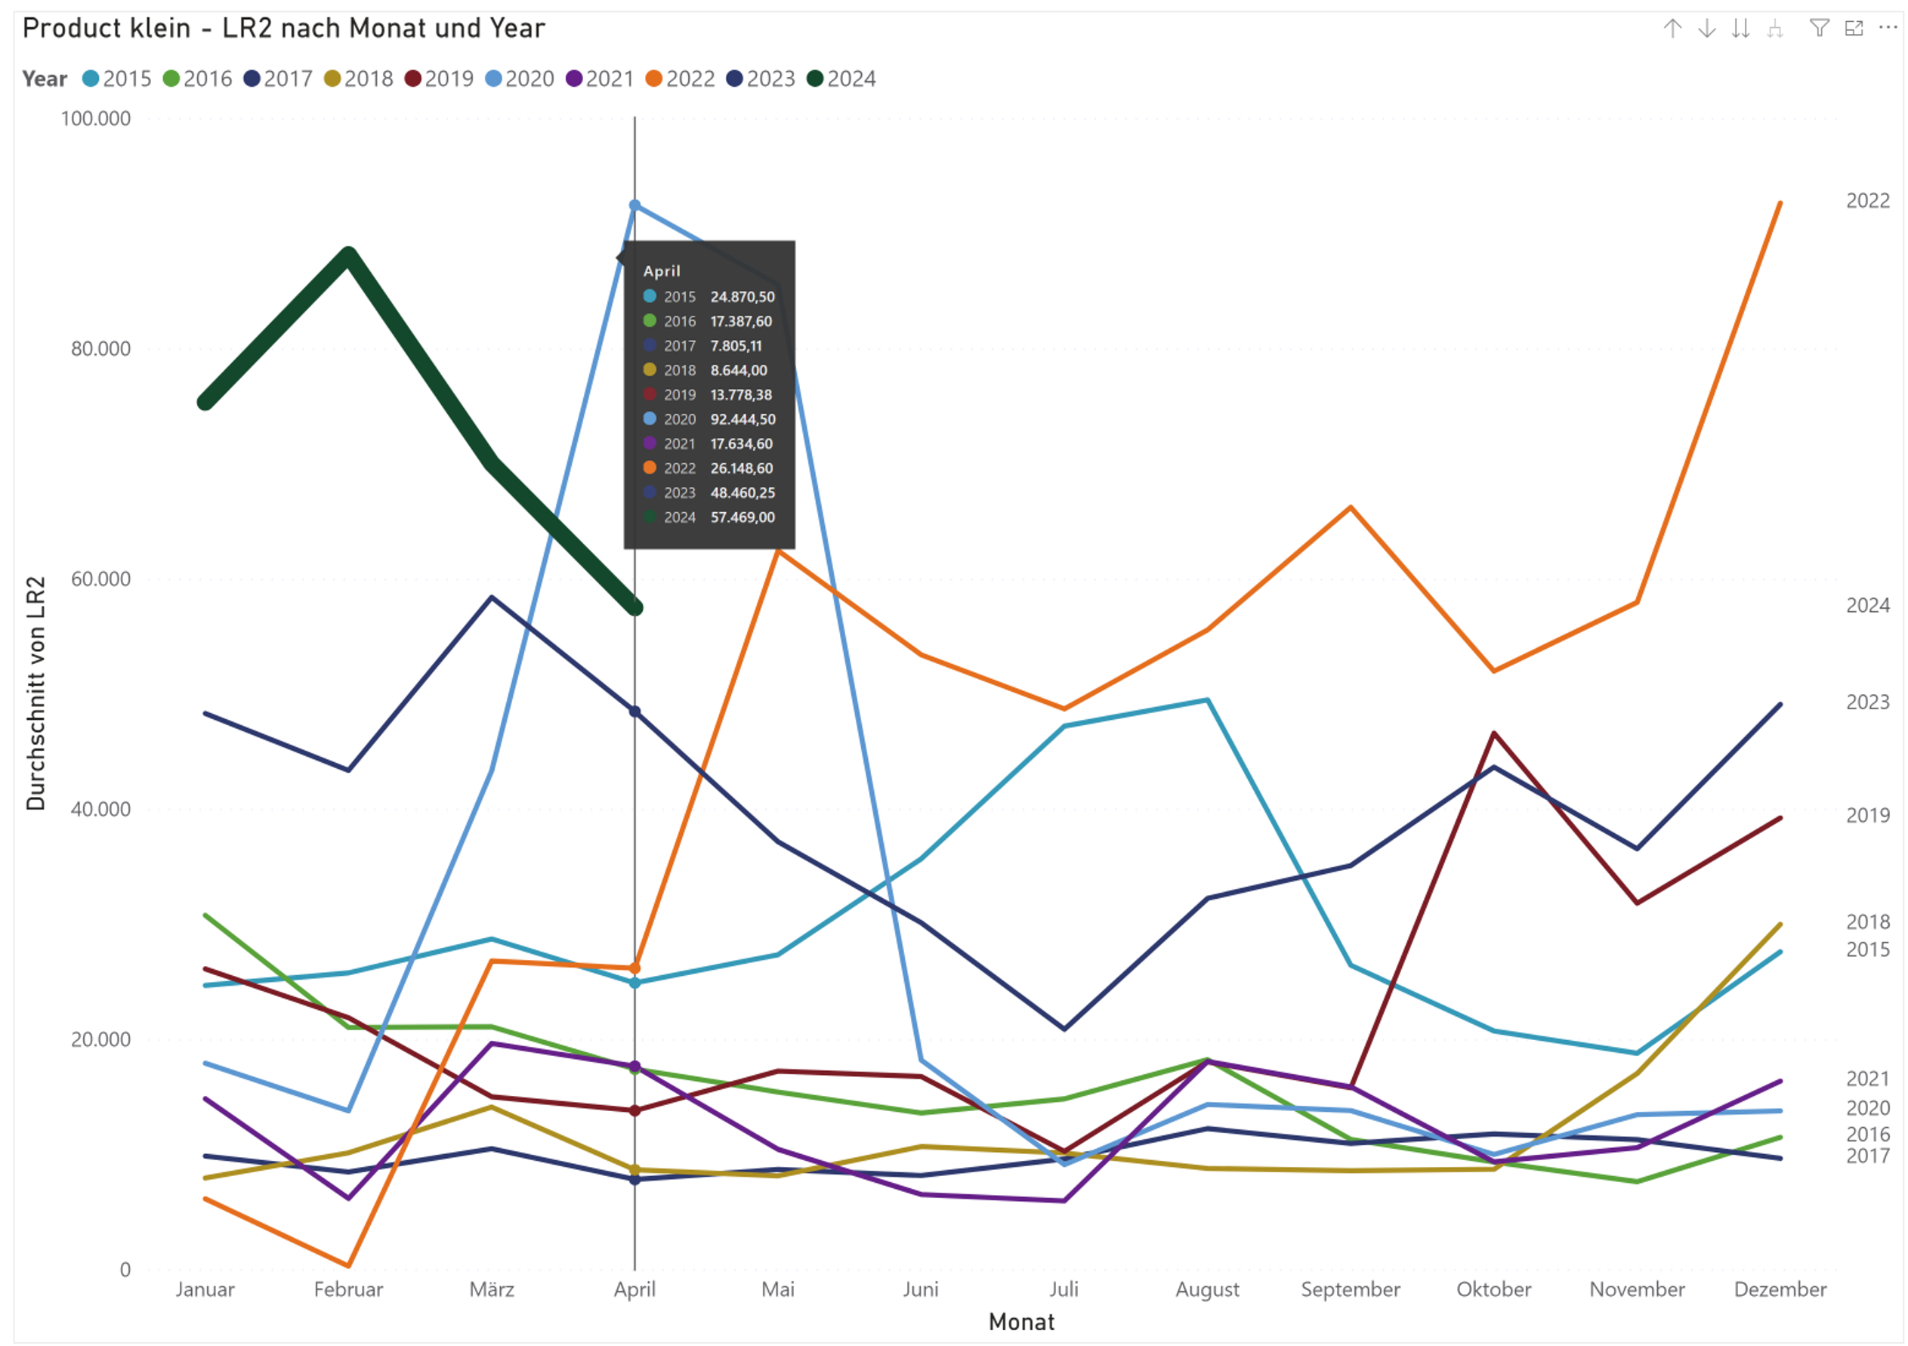The height and width of the screenshot is (1346, 1908).
Task: Toggle 2016 legend entry
Action: [198, 79]
